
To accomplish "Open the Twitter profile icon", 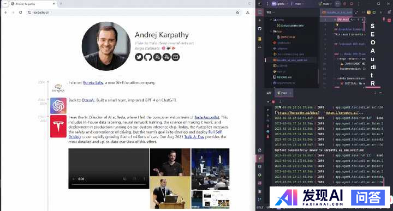I will click(139, 57).
